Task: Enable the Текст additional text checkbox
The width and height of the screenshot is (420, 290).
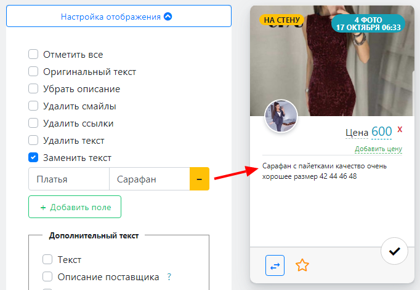Action: [x=47, y=260]
